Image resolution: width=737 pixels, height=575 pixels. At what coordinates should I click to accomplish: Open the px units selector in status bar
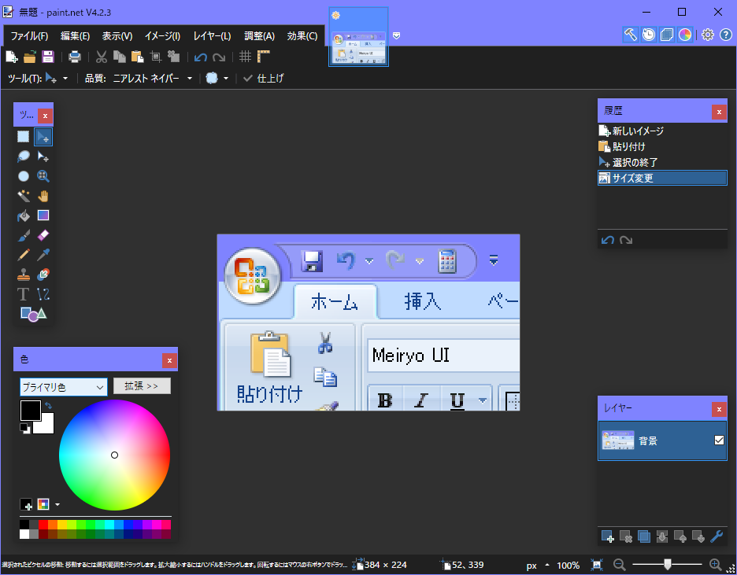[537, 565]
